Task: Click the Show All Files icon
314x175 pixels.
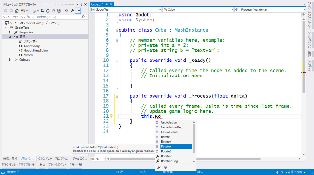Action: (x=59, y=11)
